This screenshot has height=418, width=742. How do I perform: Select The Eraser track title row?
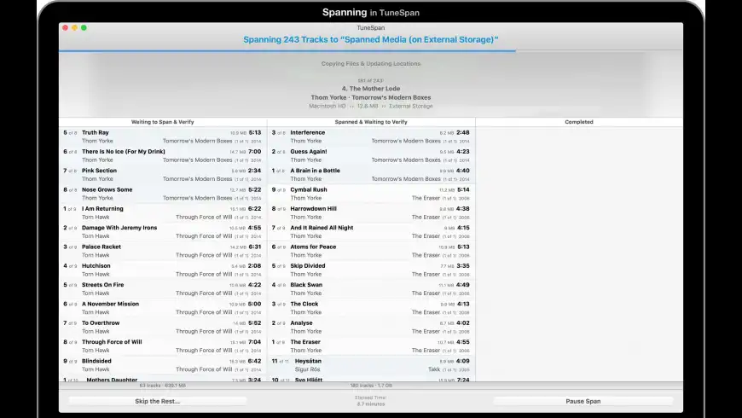pyautogui.click(x=371, y=345)
